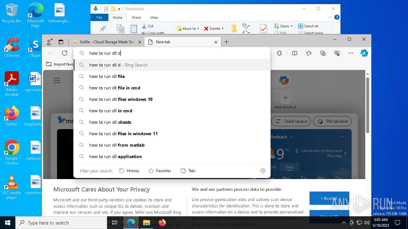This screenshot has height=229, width=408.
Task: Click Import favorites on bookmarks bar
Action: click(x=60, y=64)
